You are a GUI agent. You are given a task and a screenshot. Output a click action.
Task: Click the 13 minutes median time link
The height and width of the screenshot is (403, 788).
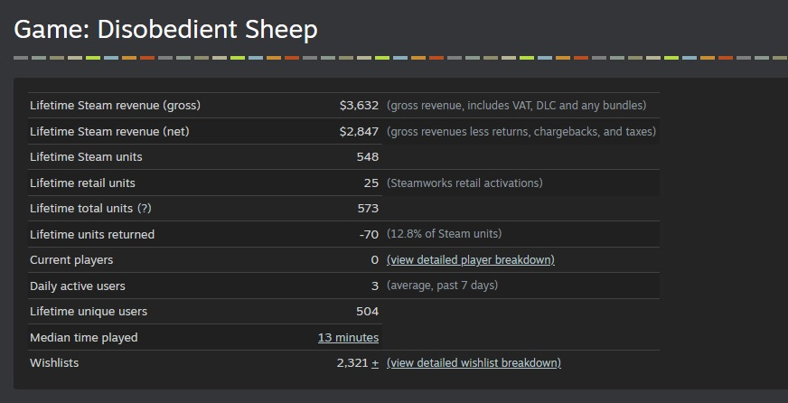pos(348,338)
